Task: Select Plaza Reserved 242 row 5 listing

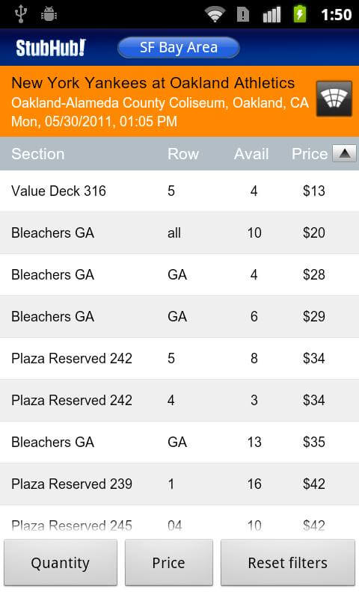Action: pyautogui.click(x=179, y=359)
